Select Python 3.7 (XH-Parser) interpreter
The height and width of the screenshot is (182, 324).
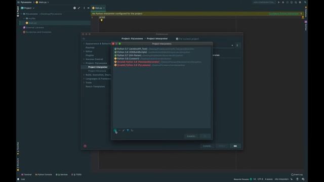click(161, 55)
